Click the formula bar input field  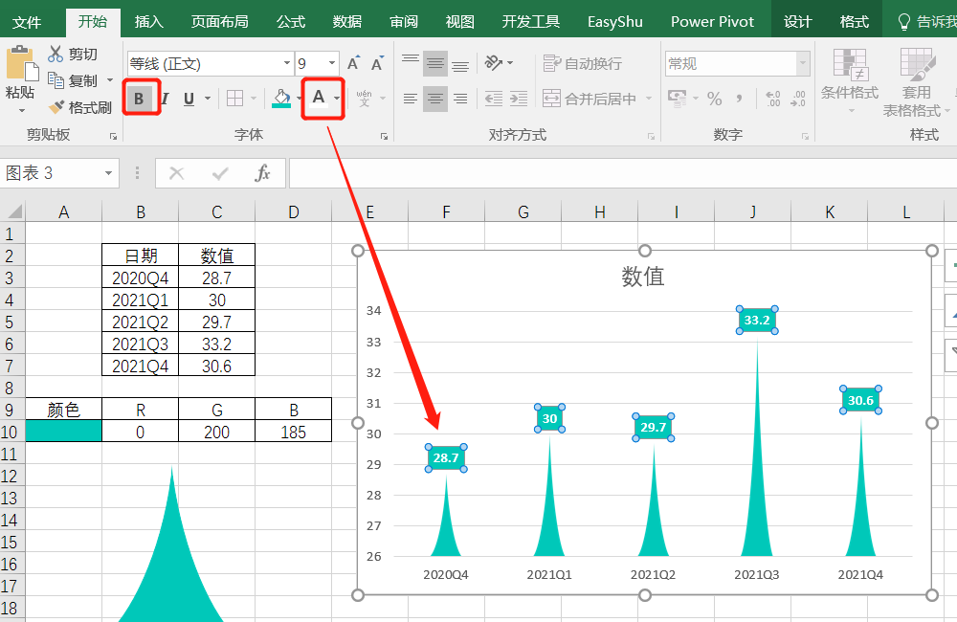(x=623, y=173)
